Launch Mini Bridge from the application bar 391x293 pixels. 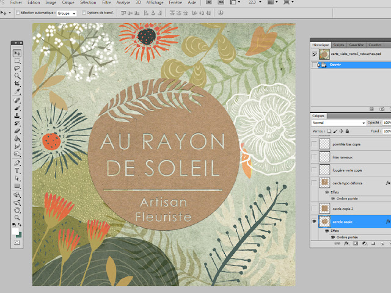click(221, 2)
